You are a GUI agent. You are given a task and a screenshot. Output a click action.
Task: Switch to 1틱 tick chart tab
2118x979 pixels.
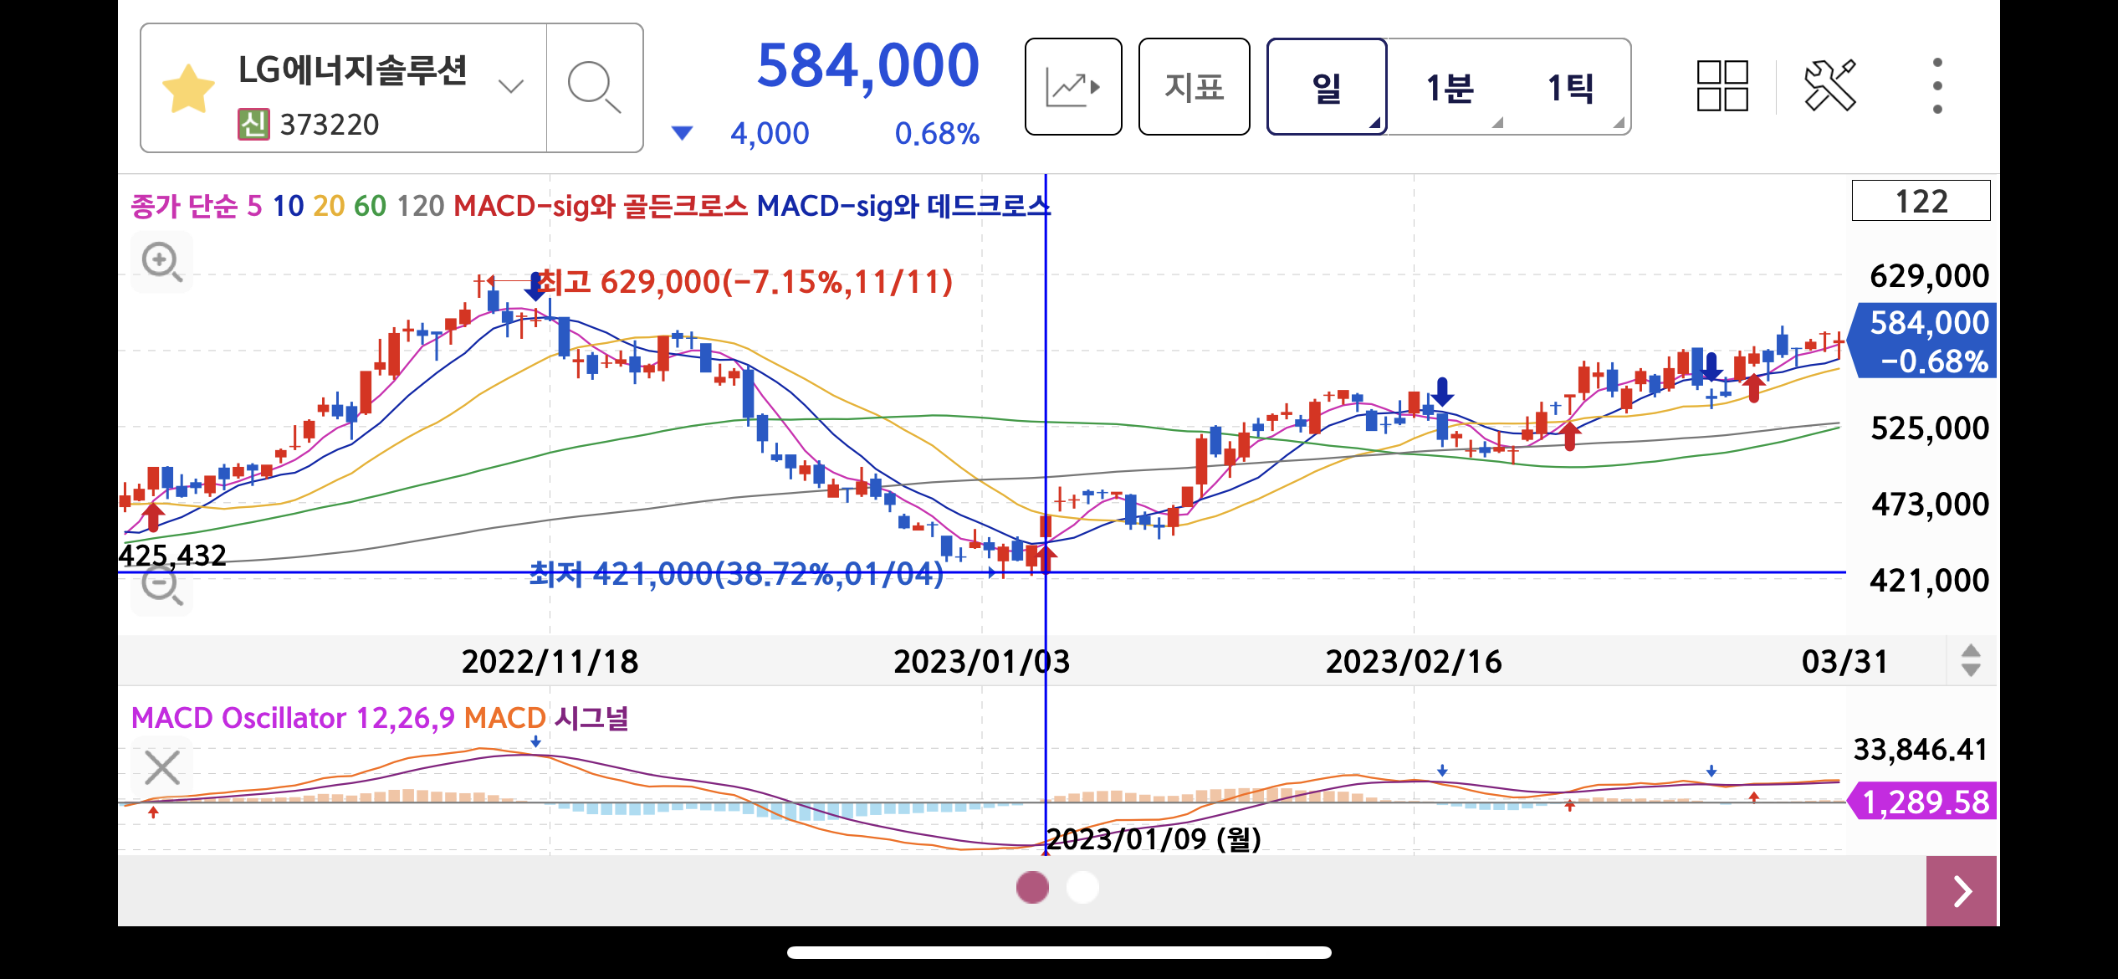point(1570,87)
